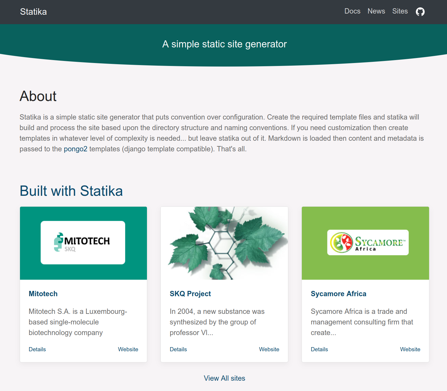The height and width of the screenshot is (391, 447).
Task: Open the GitHub icon in navbar
Action: click(x=420, y=12)
